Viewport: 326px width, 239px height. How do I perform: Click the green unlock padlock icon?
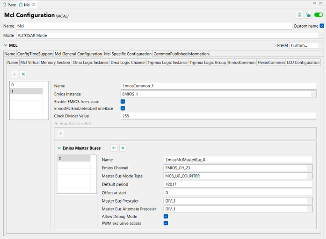tap(308, 15)
